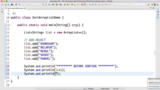Open the Back history dropdown arrow
The image size is (160, 90).
[x=111, y=5]
